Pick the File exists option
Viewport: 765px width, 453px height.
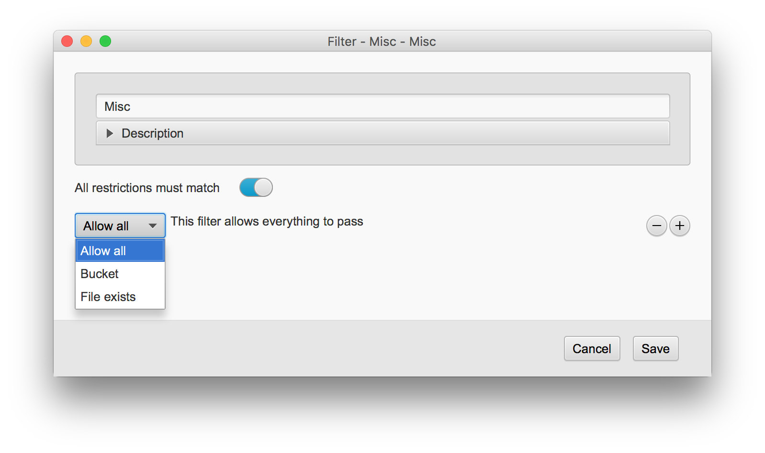click(x=120, y=297)
